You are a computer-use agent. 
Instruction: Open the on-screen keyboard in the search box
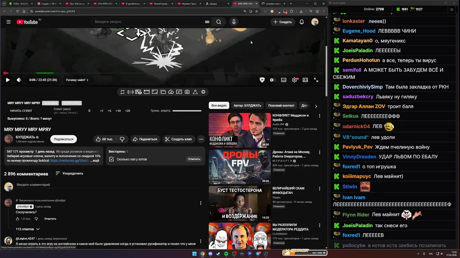[207, 22]
